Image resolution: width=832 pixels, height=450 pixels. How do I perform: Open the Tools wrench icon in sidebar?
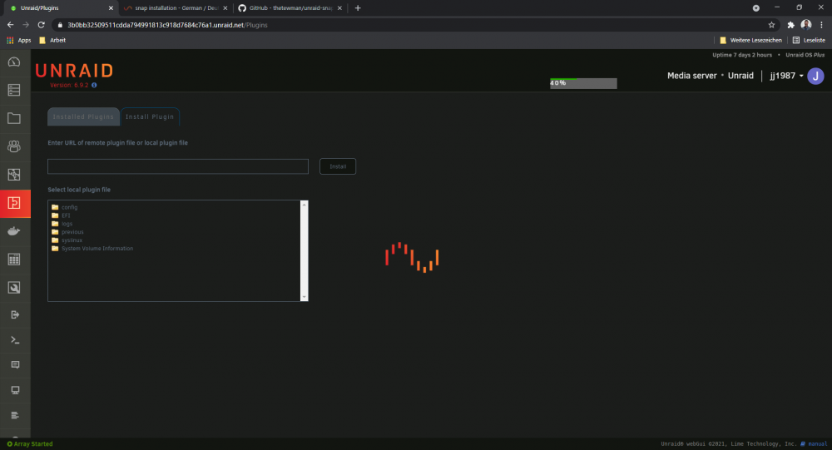(14, 287)
